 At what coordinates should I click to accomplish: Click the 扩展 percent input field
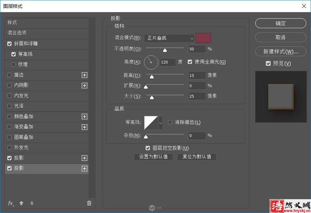point(197,86)
